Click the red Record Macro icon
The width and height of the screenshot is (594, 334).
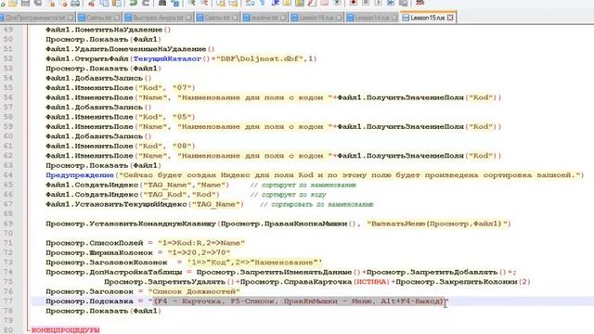click(353, 3)
